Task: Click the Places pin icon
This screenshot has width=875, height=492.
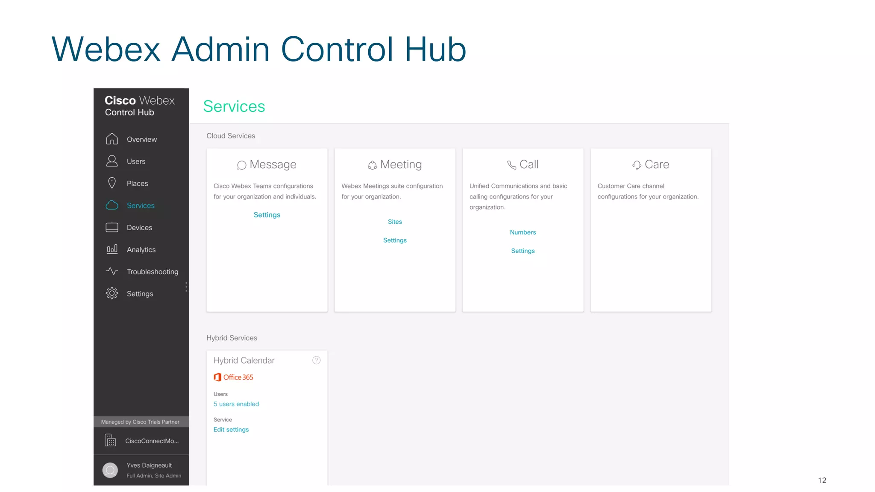Action: tap(112, 183)
